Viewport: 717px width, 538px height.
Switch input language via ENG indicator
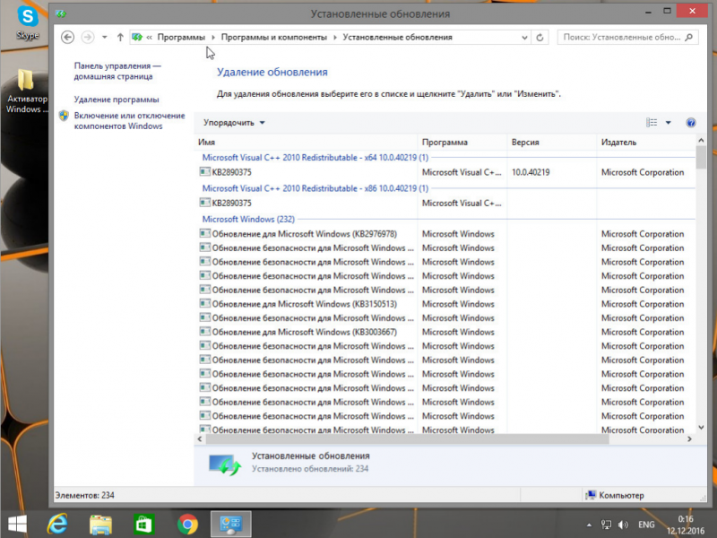(646, 525)
